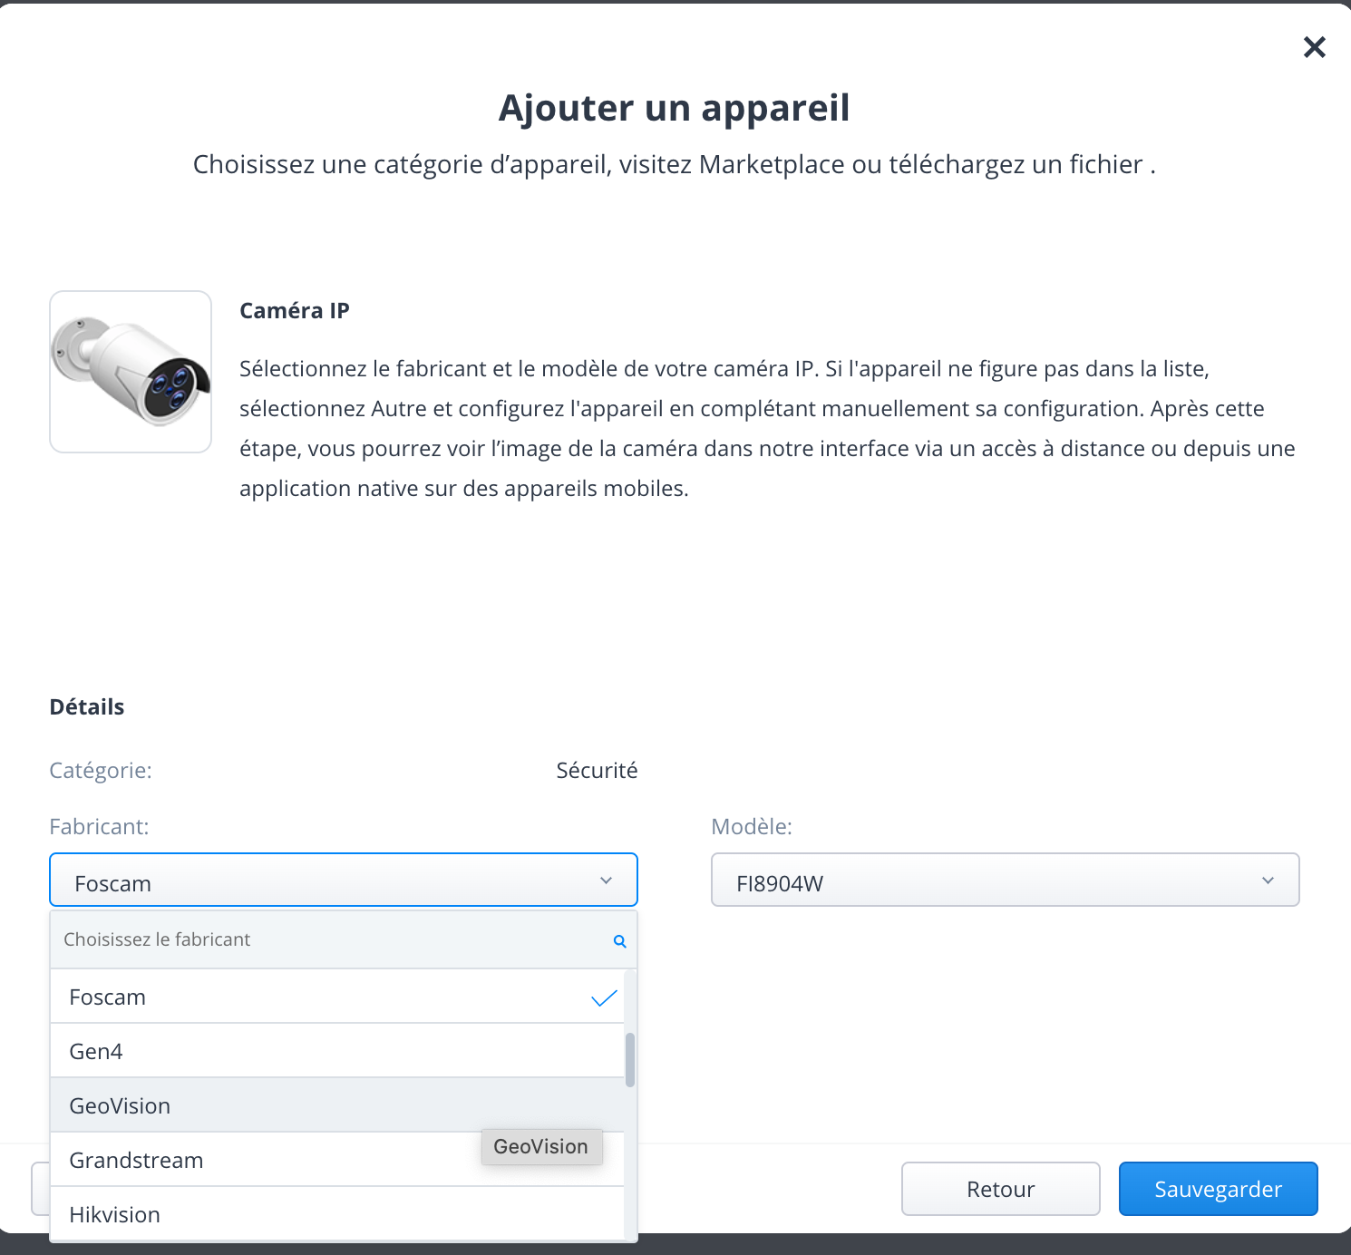The width and height of the screenshot is (1351, 1255).
Task: Select Grandstream in the manufacturer list
Action: click(x=337, y=1160)
